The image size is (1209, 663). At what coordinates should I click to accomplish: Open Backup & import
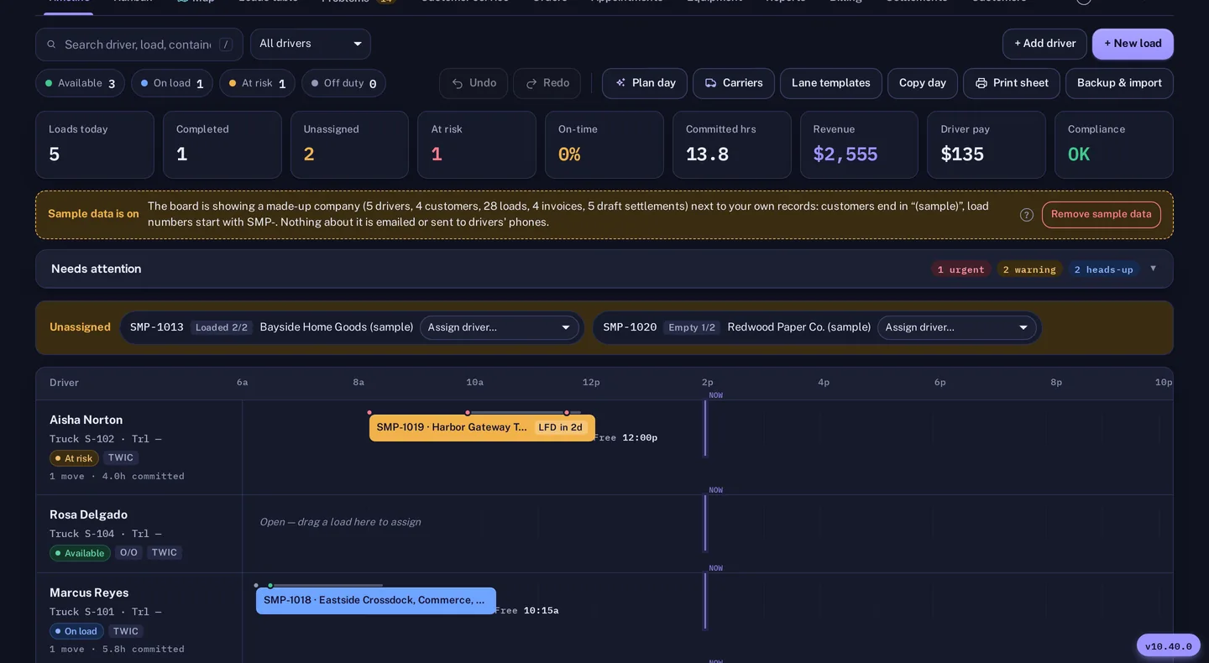pyautogui.click(x=1119, y=83)
